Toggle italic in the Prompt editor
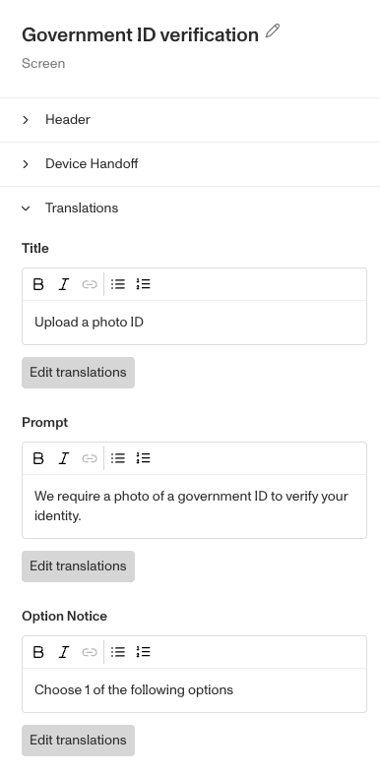 click(64, 458)
